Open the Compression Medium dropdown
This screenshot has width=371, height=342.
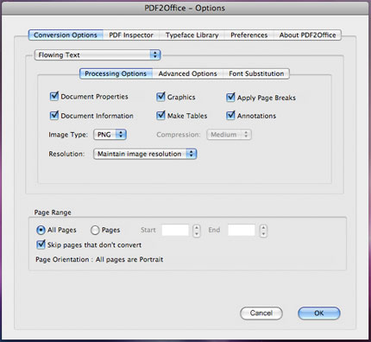(x=229, y=135)
